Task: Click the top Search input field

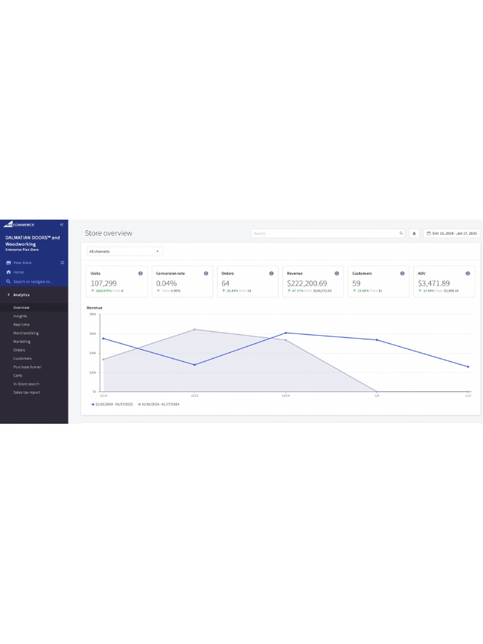Action: pyautogui.click(x=328, y=234)
